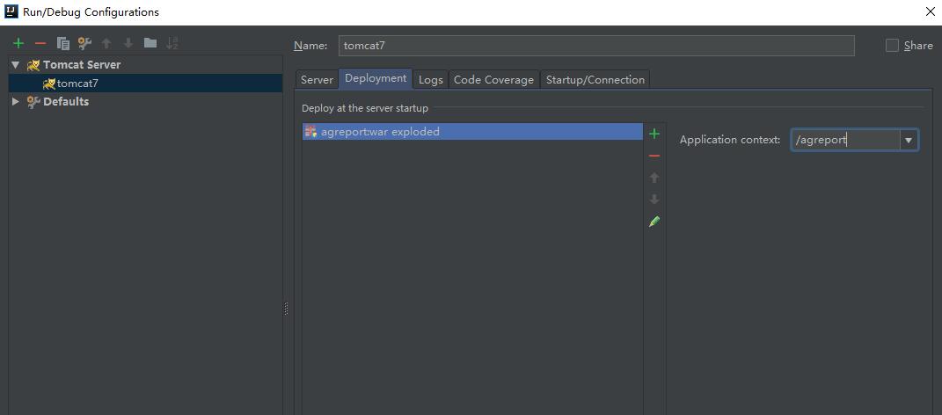Select the agreport:war exploded artifact
This screenshot has height=415, width=942.
[x=380, y=132]
